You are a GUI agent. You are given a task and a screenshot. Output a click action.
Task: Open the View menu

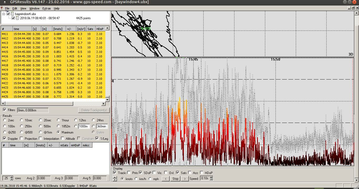pyautogui.click(x=23, y=8)
